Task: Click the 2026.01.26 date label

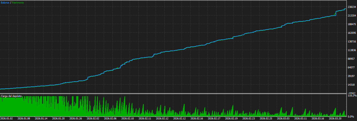Action: 76,118
